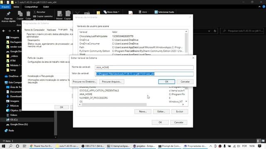The width and height of the screenshot is (266, 149).
Task: Select GOOGLE_APPLICATION_CREDENTIALS variable row
Action: 132,91
